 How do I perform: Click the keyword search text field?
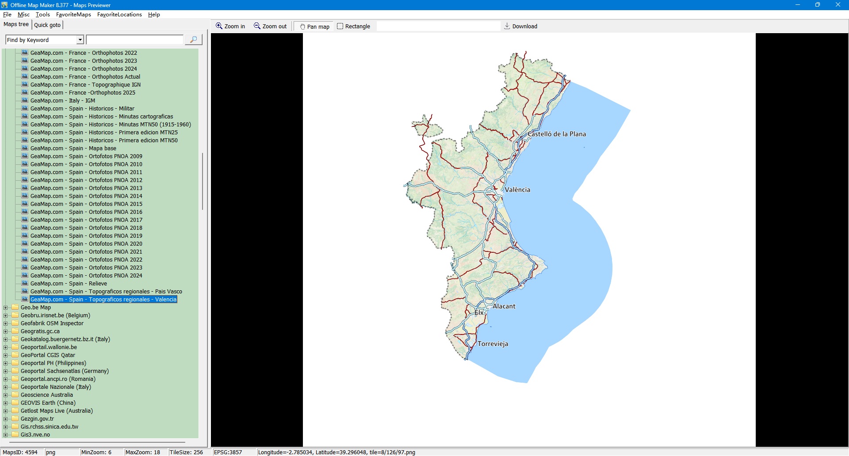click(x=135, y=40)
